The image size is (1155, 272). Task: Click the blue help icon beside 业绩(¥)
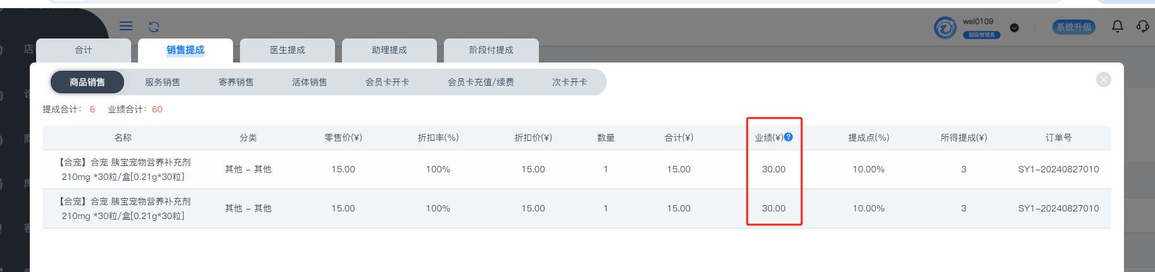click(788, 137)
